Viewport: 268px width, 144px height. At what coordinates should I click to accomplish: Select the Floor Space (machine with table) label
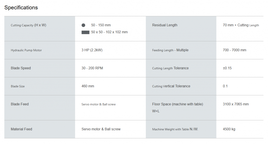[178, 104]
